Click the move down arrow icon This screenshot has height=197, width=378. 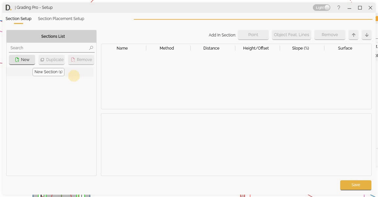click(366, 34)
